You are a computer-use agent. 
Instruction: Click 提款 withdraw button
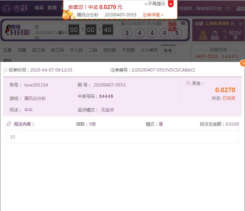click(x=215, y=35)
